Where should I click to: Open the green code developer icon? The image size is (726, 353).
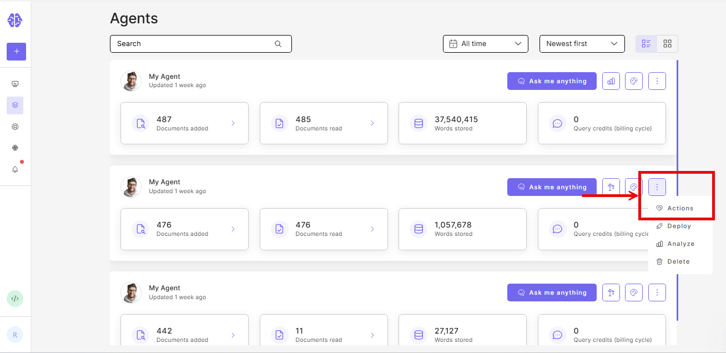coord(15,299)
